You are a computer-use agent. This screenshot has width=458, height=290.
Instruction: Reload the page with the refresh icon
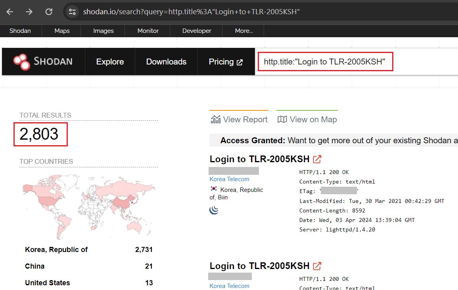click(49, 11)
